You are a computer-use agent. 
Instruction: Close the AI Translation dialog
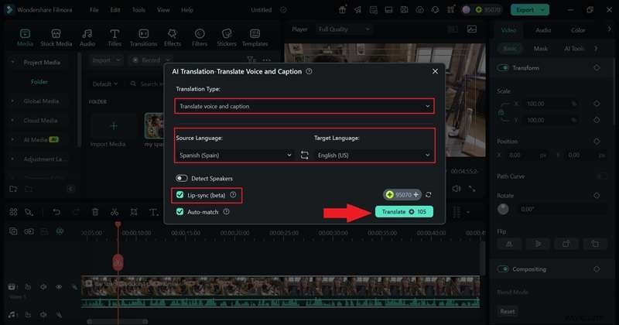[435, 71]
